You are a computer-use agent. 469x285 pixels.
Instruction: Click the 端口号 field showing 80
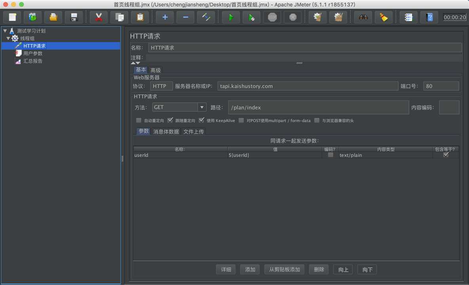point(441,86)
